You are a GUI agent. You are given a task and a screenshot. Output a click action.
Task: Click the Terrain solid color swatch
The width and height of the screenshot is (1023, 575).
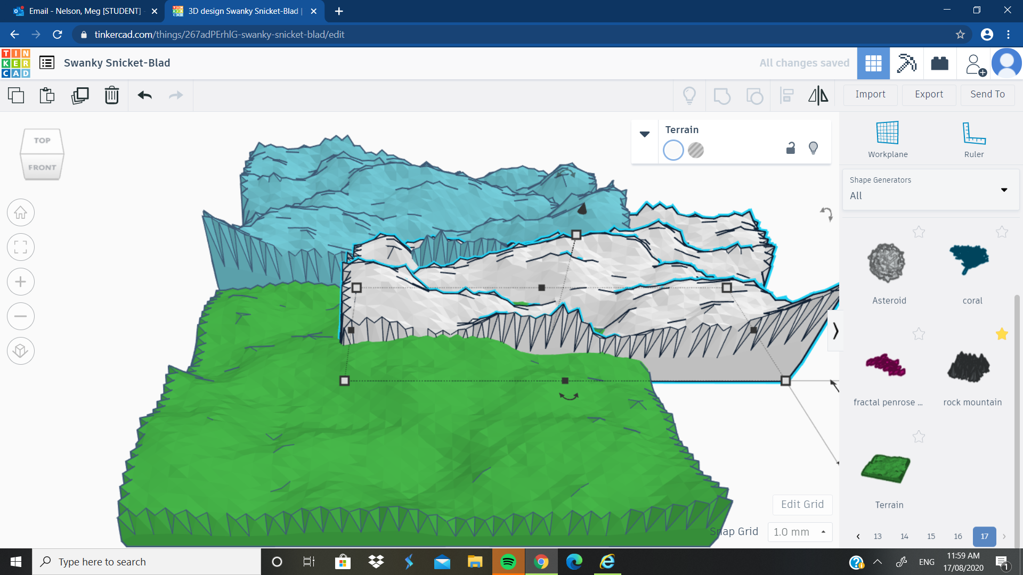(673, 150)
